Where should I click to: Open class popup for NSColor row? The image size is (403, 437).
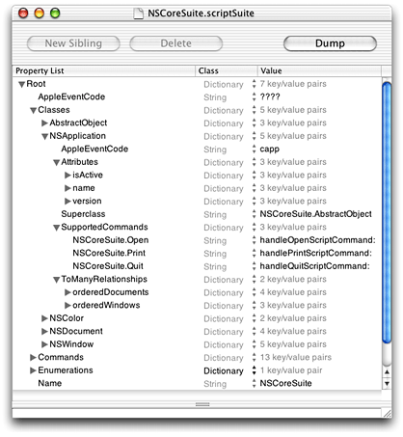[x=254, y=318]
